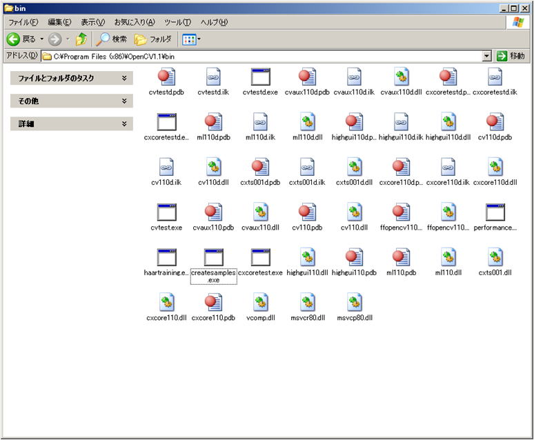Select the cxts001d.ilk file icon
Viewport: 534px width, 440px height.
(307, 167)
